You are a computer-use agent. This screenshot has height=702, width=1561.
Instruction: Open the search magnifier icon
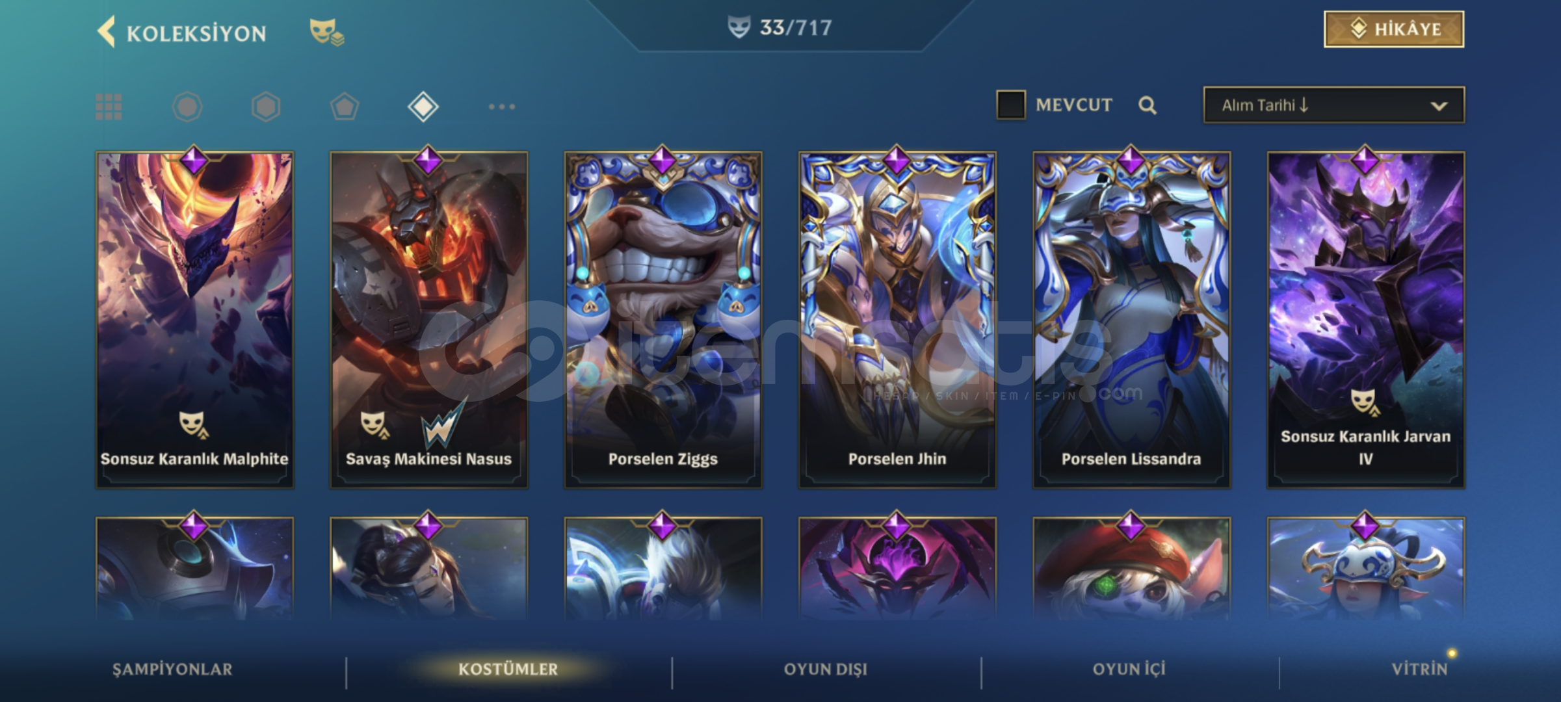tap(1148, 105)
